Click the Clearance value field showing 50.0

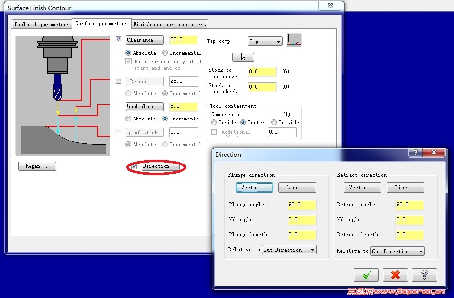pyautogui.click(x=184, y=40)
